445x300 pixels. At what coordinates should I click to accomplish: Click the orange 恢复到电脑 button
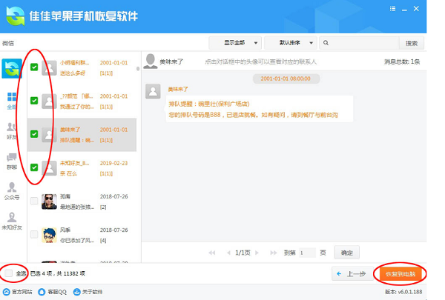click(x=400, y=273)
